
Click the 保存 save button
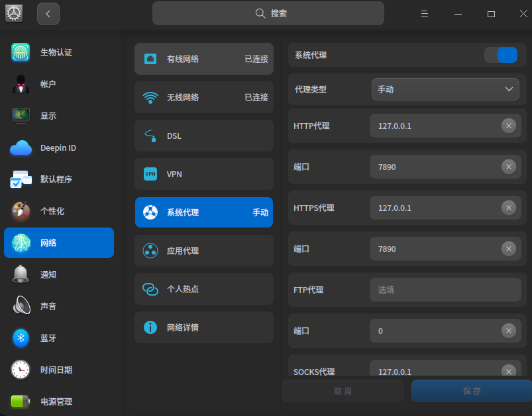(x=471, y=391)
